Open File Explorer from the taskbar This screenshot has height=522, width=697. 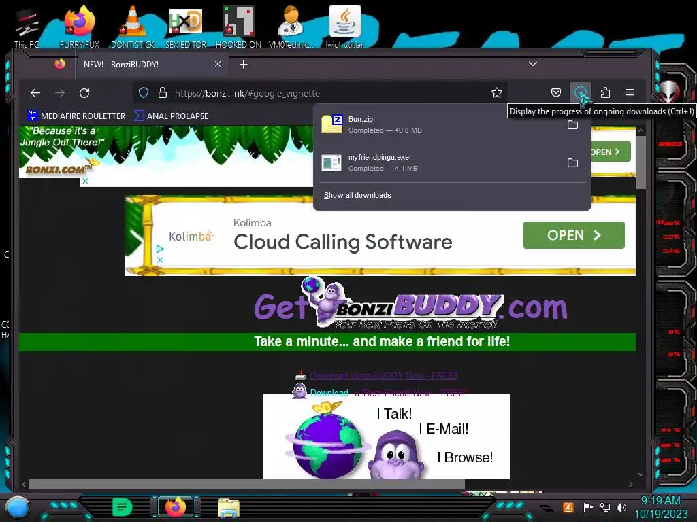(229, 508)
